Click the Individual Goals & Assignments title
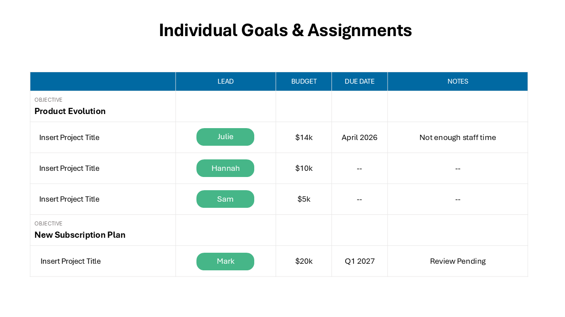This screenshot has width=565, height=317. (285, 30)
